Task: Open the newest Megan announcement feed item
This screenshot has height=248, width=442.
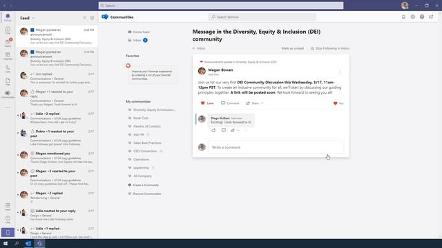Action: tap(57, 36)
